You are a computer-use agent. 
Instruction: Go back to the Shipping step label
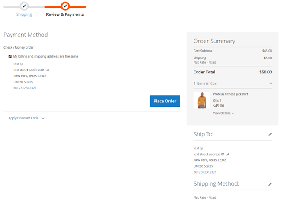tap(24, 14)
